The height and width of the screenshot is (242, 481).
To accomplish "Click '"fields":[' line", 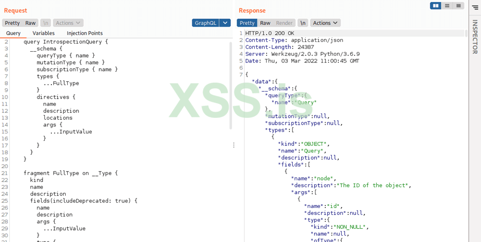I will click(x=294, y=165).
